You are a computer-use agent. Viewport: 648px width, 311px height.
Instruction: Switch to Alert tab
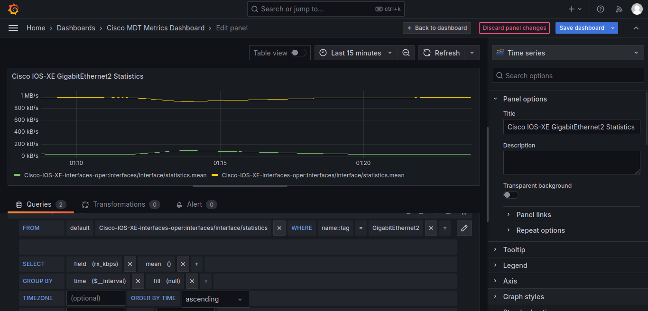[x=196, y=204]
